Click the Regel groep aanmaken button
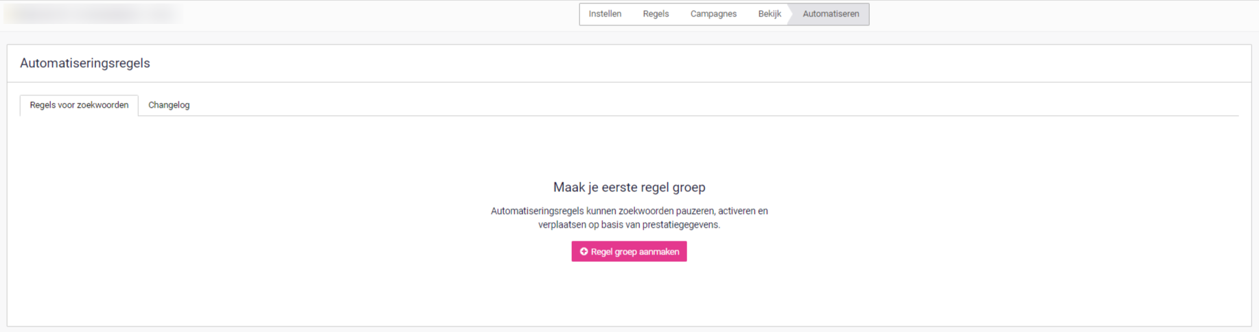 [x=629, y=252]
